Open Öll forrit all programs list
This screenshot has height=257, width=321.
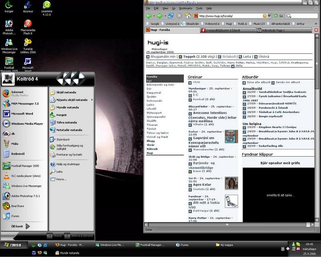coord(20,226)
